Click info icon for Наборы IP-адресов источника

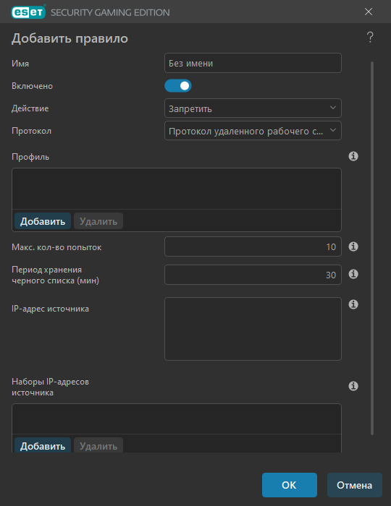tap(353, 386)
